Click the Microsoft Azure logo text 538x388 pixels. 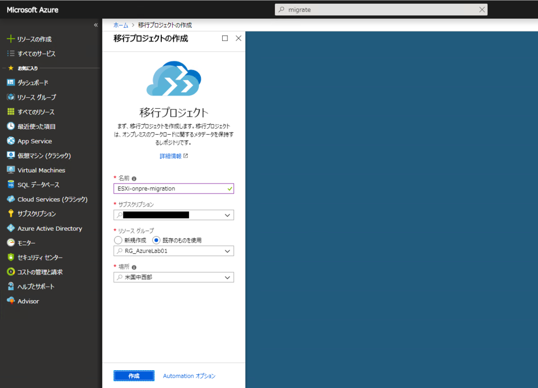(33, 10)
